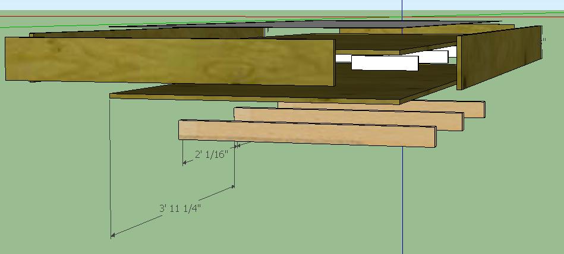Image resolution: width=564 pixels, height=254 pixels.
Task: Select the frontmost light wood slat
Action: pyautogui.click(x=307, y=134)
